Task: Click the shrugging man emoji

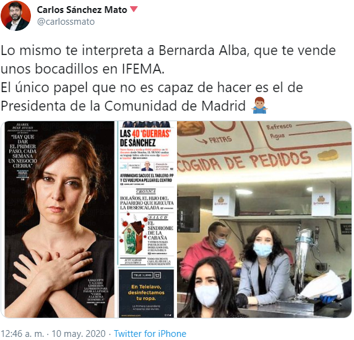Action: pos(259,105)
